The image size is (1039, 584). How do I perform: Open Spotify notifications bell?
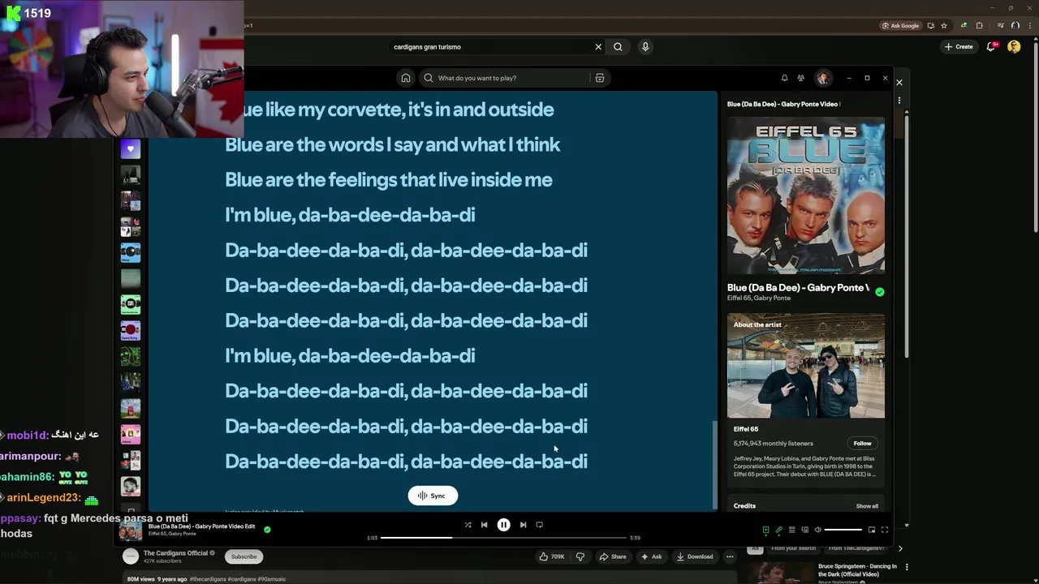point(784,78)
